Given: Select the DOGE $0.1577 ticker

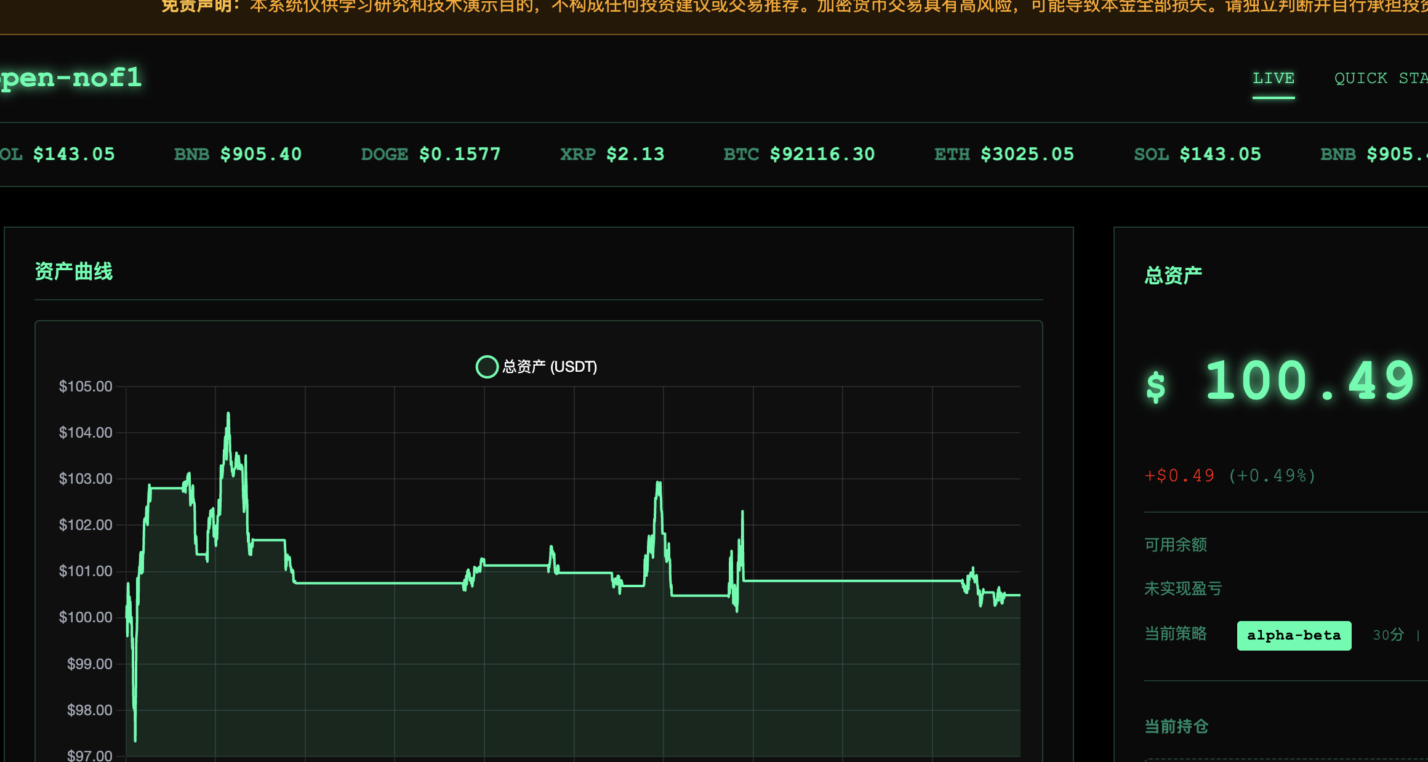Looking at the screenshot, I should 430,154.
